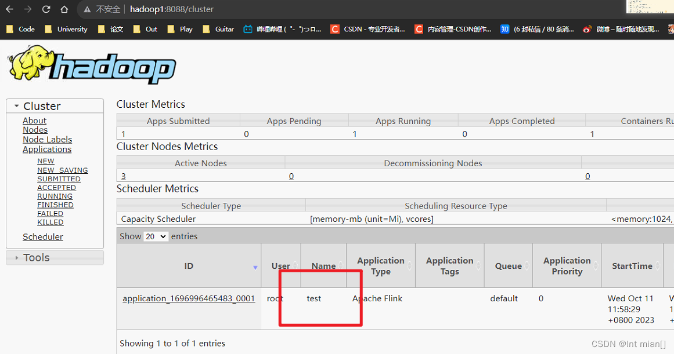The height and width of the screenshot is (354, 674).
Task: Open the Weibo 微博 bookmark
Action: [621, 29]
